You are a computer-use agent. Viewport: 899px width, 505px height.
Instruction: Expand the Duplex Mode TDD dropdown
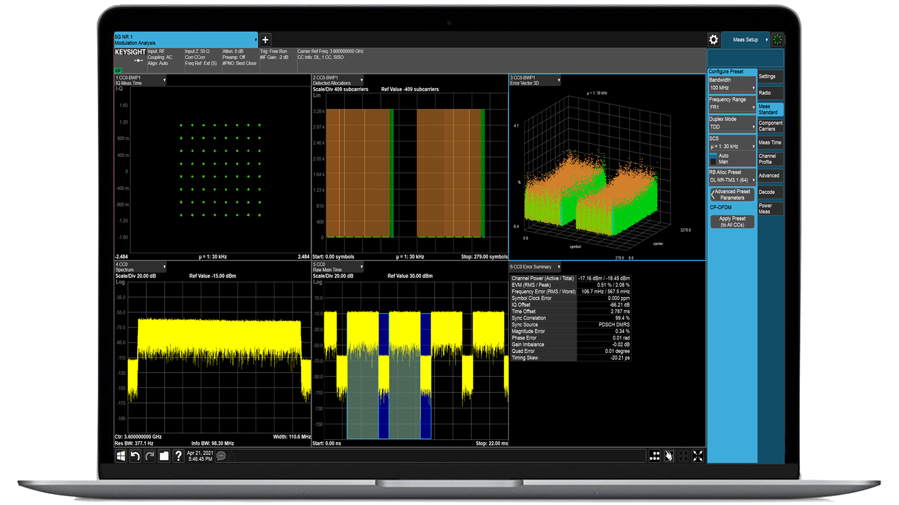coord(732,127)
